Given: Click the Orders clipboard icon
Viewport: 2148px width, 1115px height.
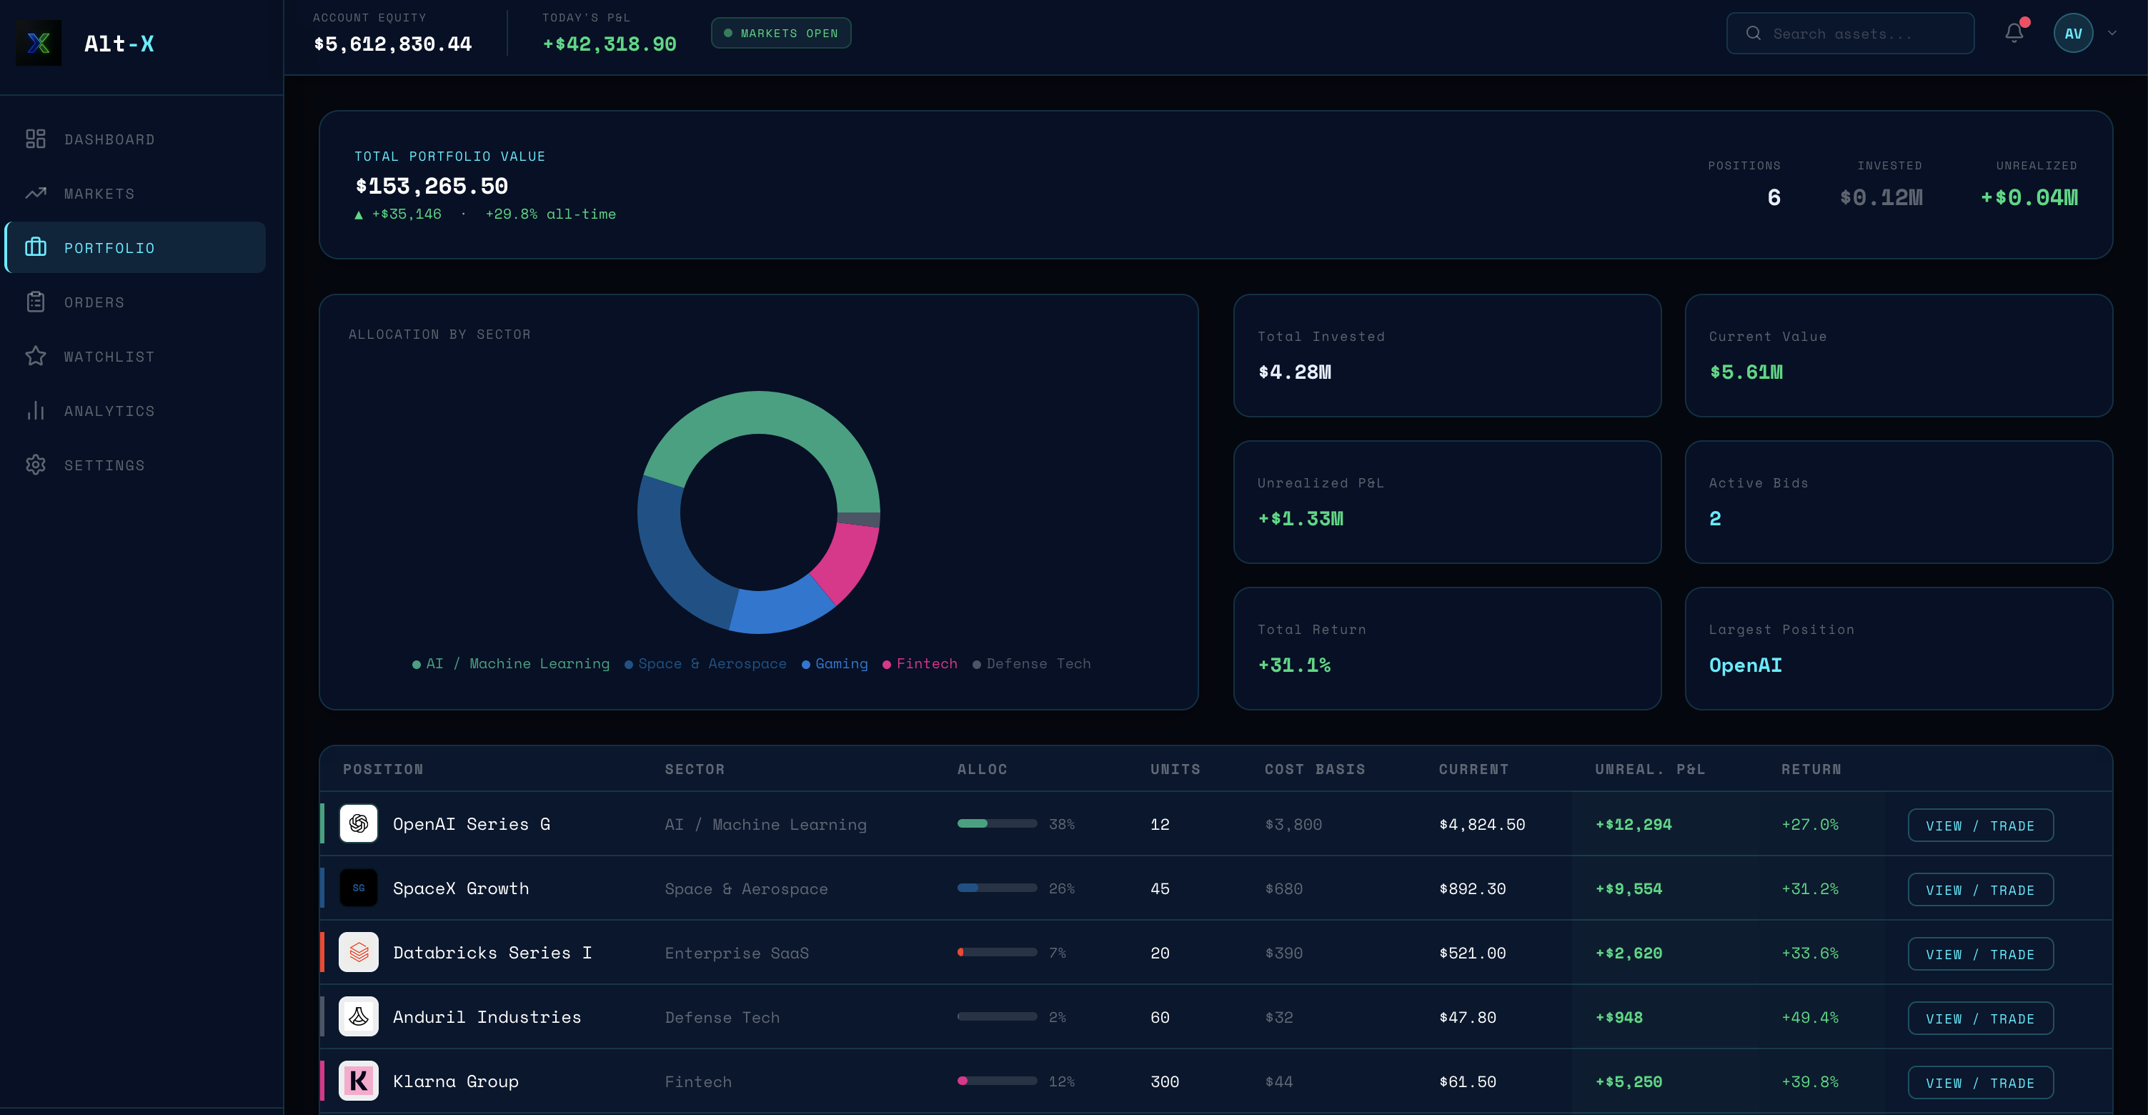Looking at the screenshot, I should click(x=36, y=302).
